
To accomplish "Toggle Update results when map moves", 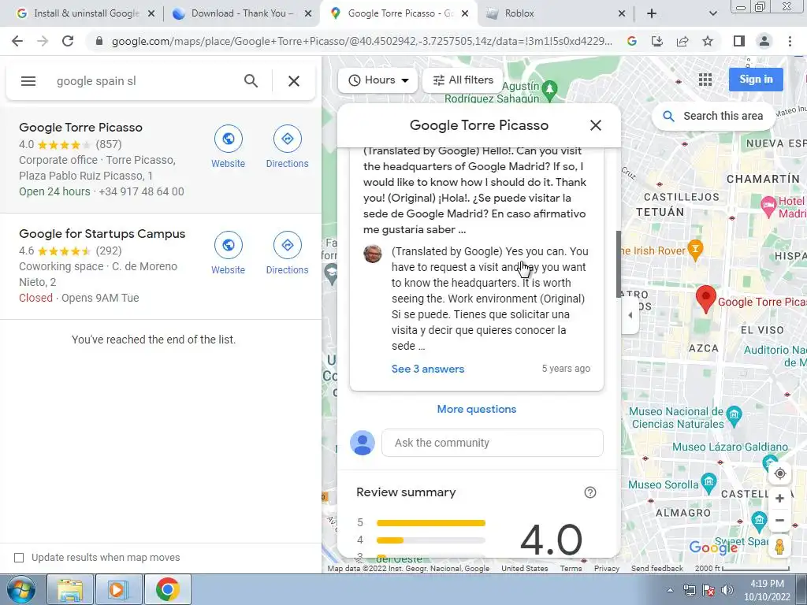I will (x=19, y=558).
